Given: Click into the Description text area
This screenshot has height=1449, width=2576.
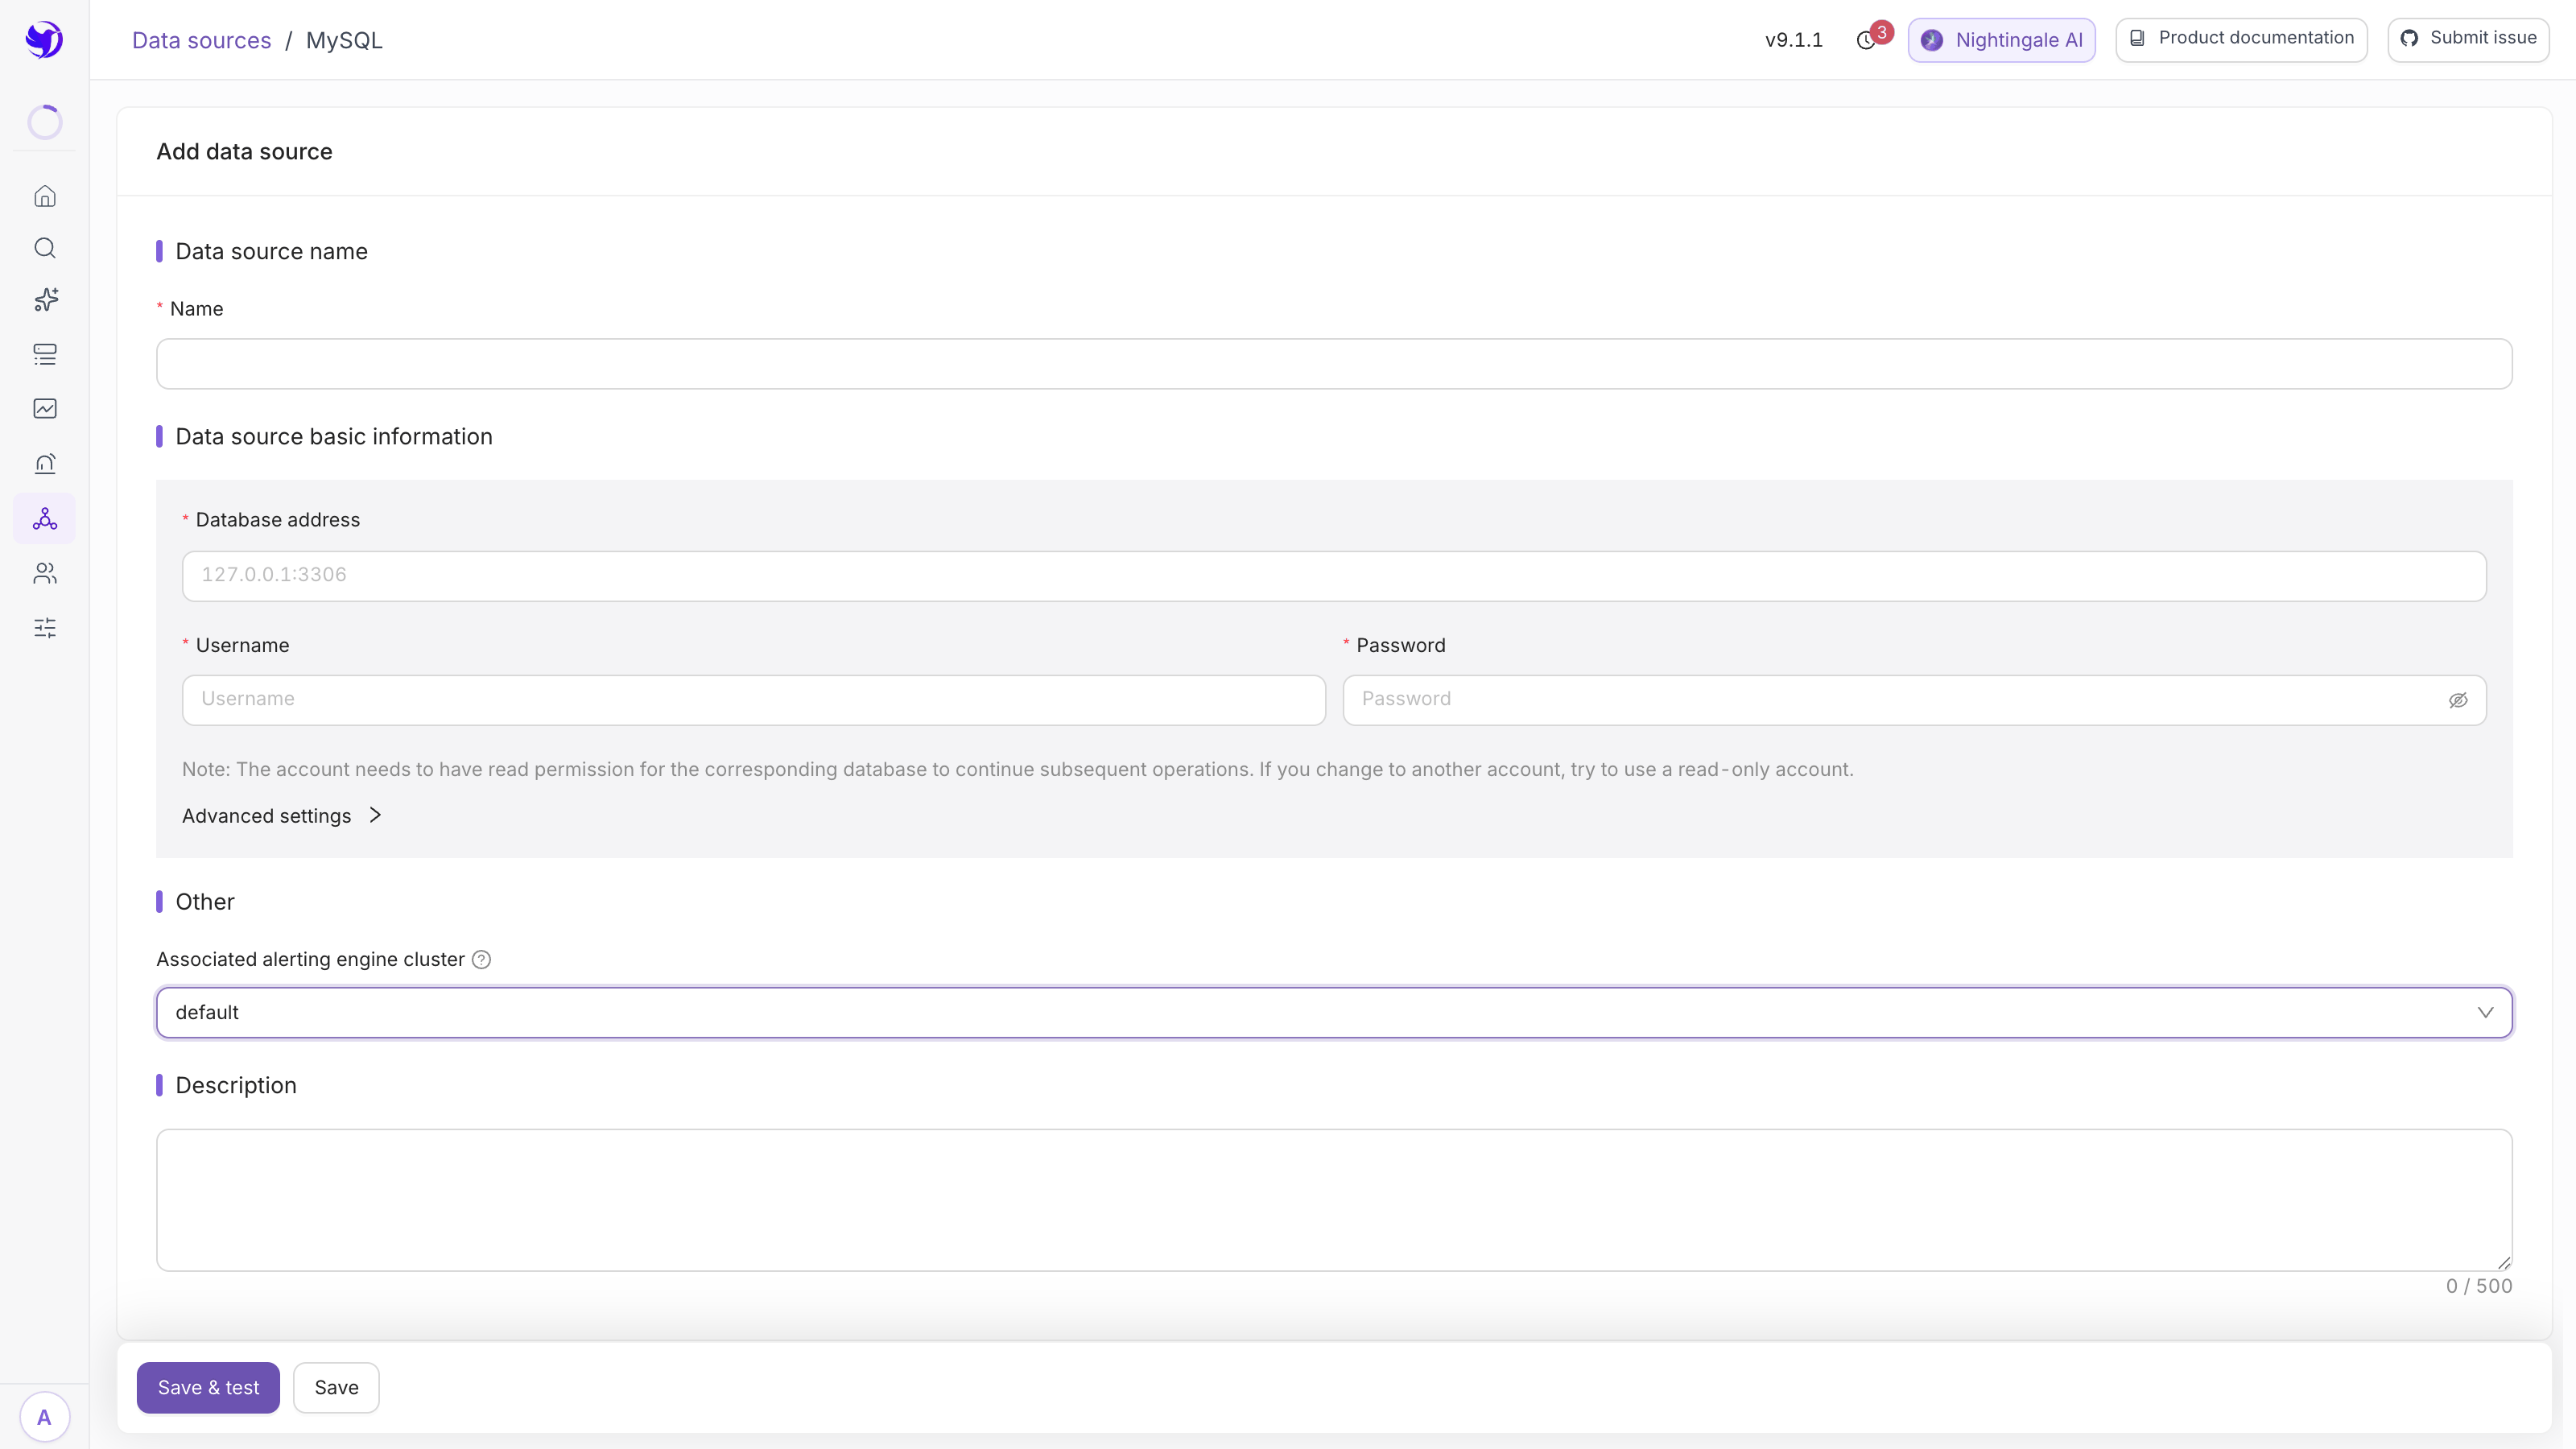Looking at the screenshot, I should [x=1334, y=1200].
